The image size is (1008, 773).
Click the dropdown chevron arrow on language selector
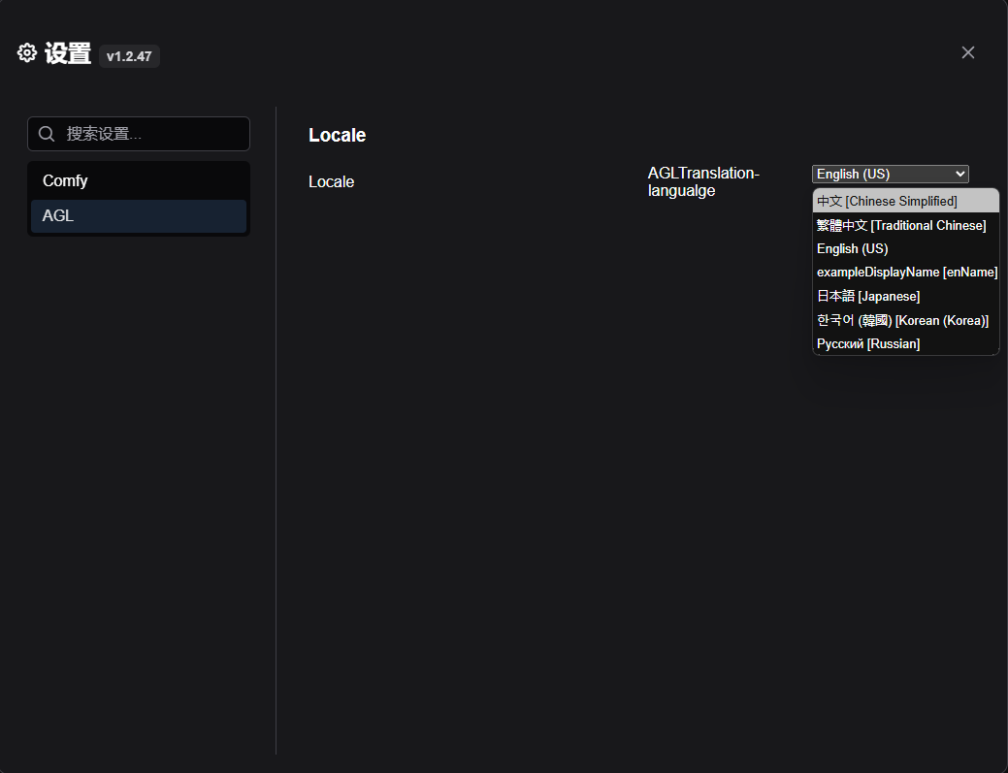pos(959,175)
